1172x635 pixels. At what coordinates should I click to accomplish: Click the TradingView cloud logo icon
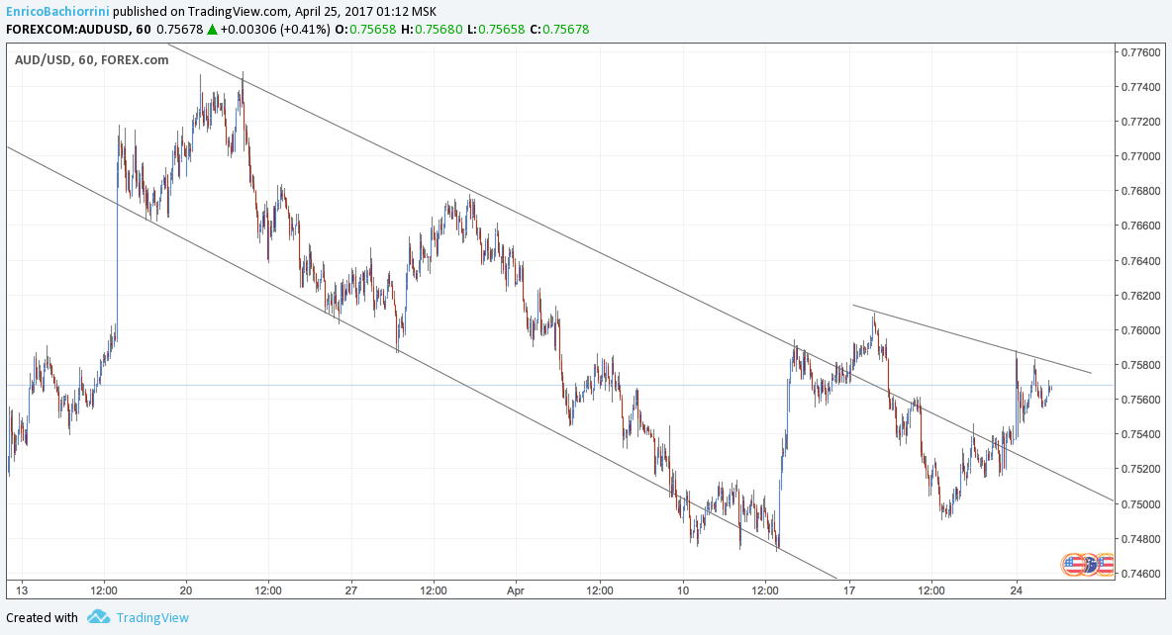tap(98, 617)
